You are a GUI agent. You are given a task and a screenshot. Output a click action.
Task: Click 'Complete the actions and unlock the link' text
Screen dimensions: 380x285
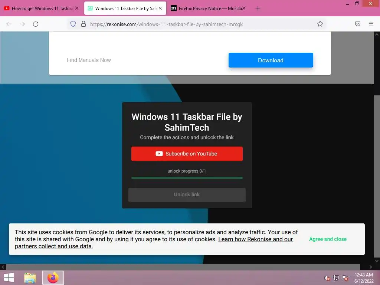pos(187,137)
